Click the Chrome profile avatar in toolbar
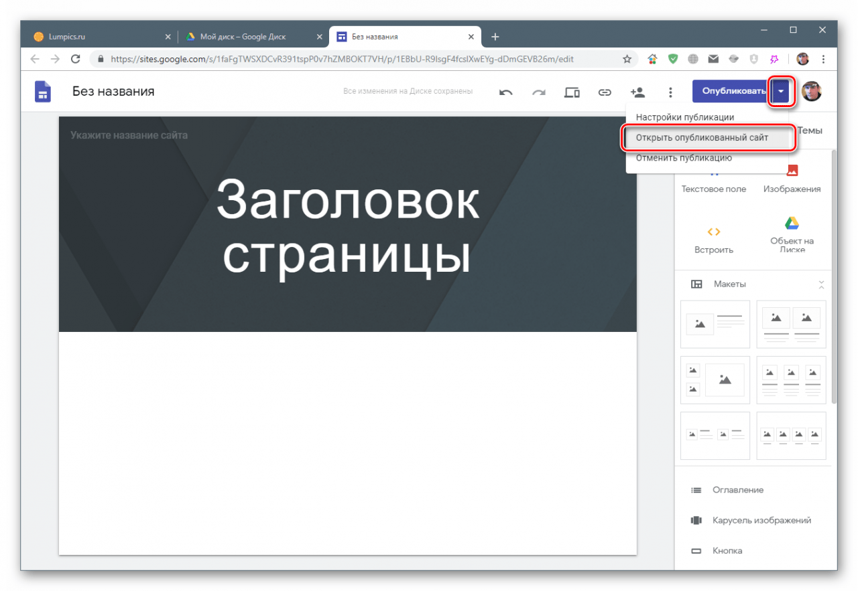The height and width of the screenshot is (591, 858). pos(802,59)
